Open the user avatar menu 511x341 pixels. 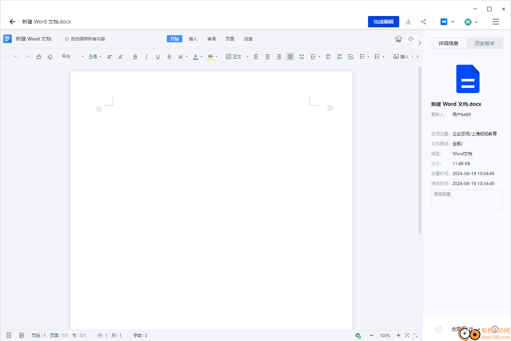(x=471, y=22)
